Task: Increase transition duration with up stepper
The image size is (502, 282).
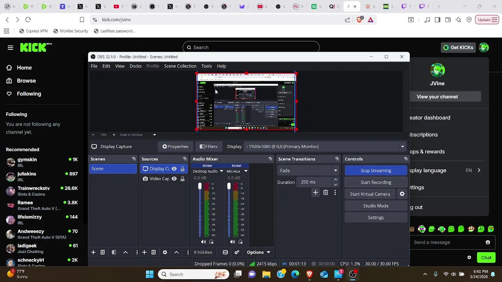Action: pyautogui.click(x=335, y=180)
